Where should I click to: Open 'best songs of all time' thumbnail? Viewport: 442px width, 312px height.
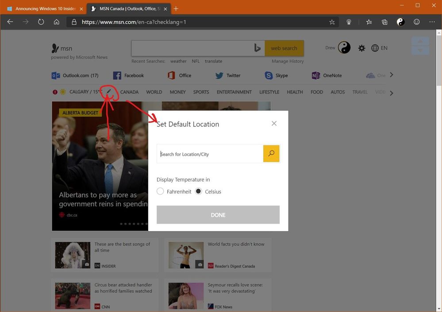click(x=73, y=255)
